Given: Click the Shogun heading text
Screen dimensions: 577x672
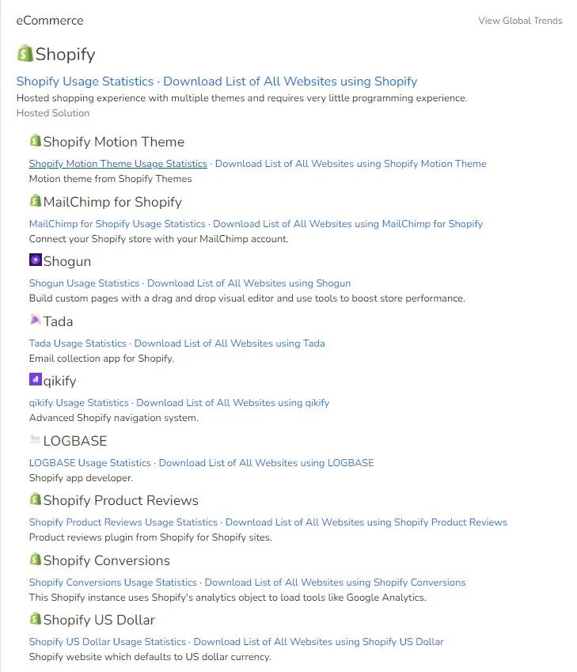Looking at the screenshot, I should (67, 261).
